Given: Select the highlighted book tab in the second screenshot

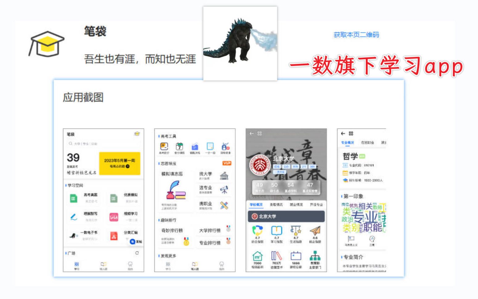Looking at the screenshot, I should click(195, 266).
